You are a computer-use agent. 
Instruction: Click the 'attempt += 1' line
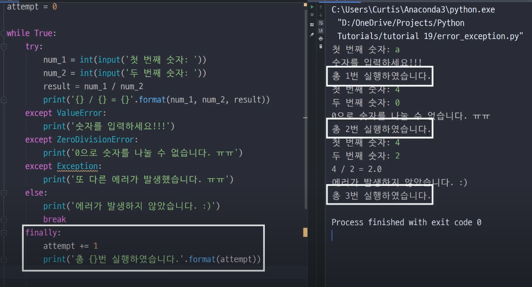click(70, 246)
